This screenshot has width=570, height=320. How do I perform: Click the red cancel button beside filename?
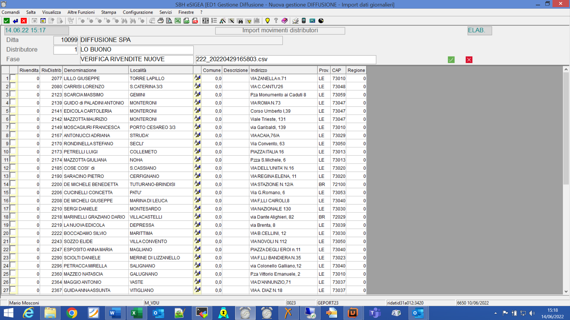click(469, 60)
